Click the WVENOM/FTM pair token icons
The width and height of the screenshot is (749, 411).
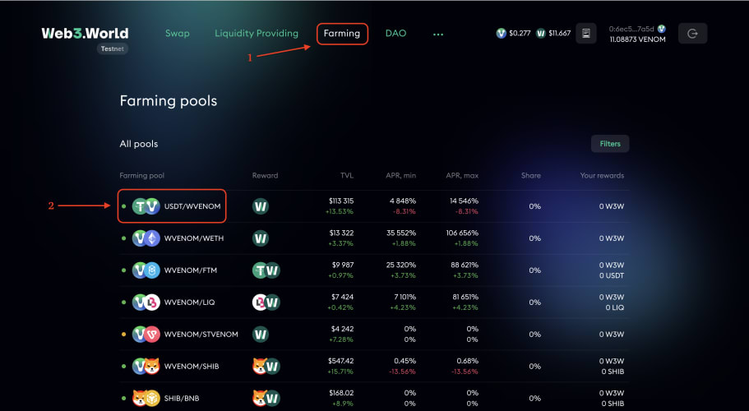[146, 270]
